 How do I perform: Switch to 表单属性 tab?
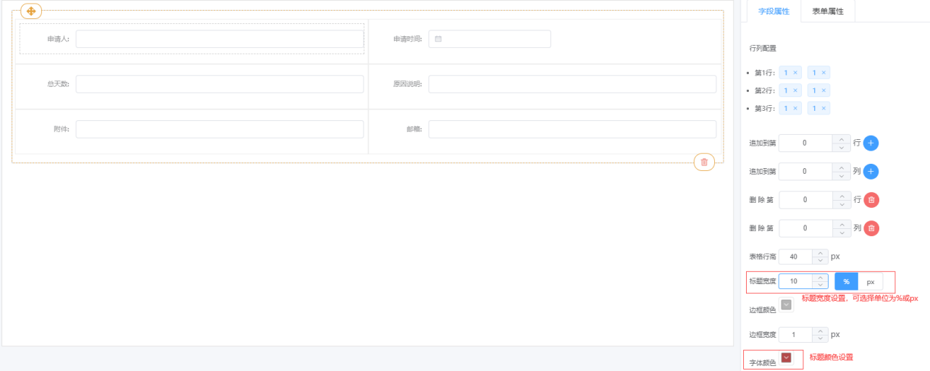(828, 12)
